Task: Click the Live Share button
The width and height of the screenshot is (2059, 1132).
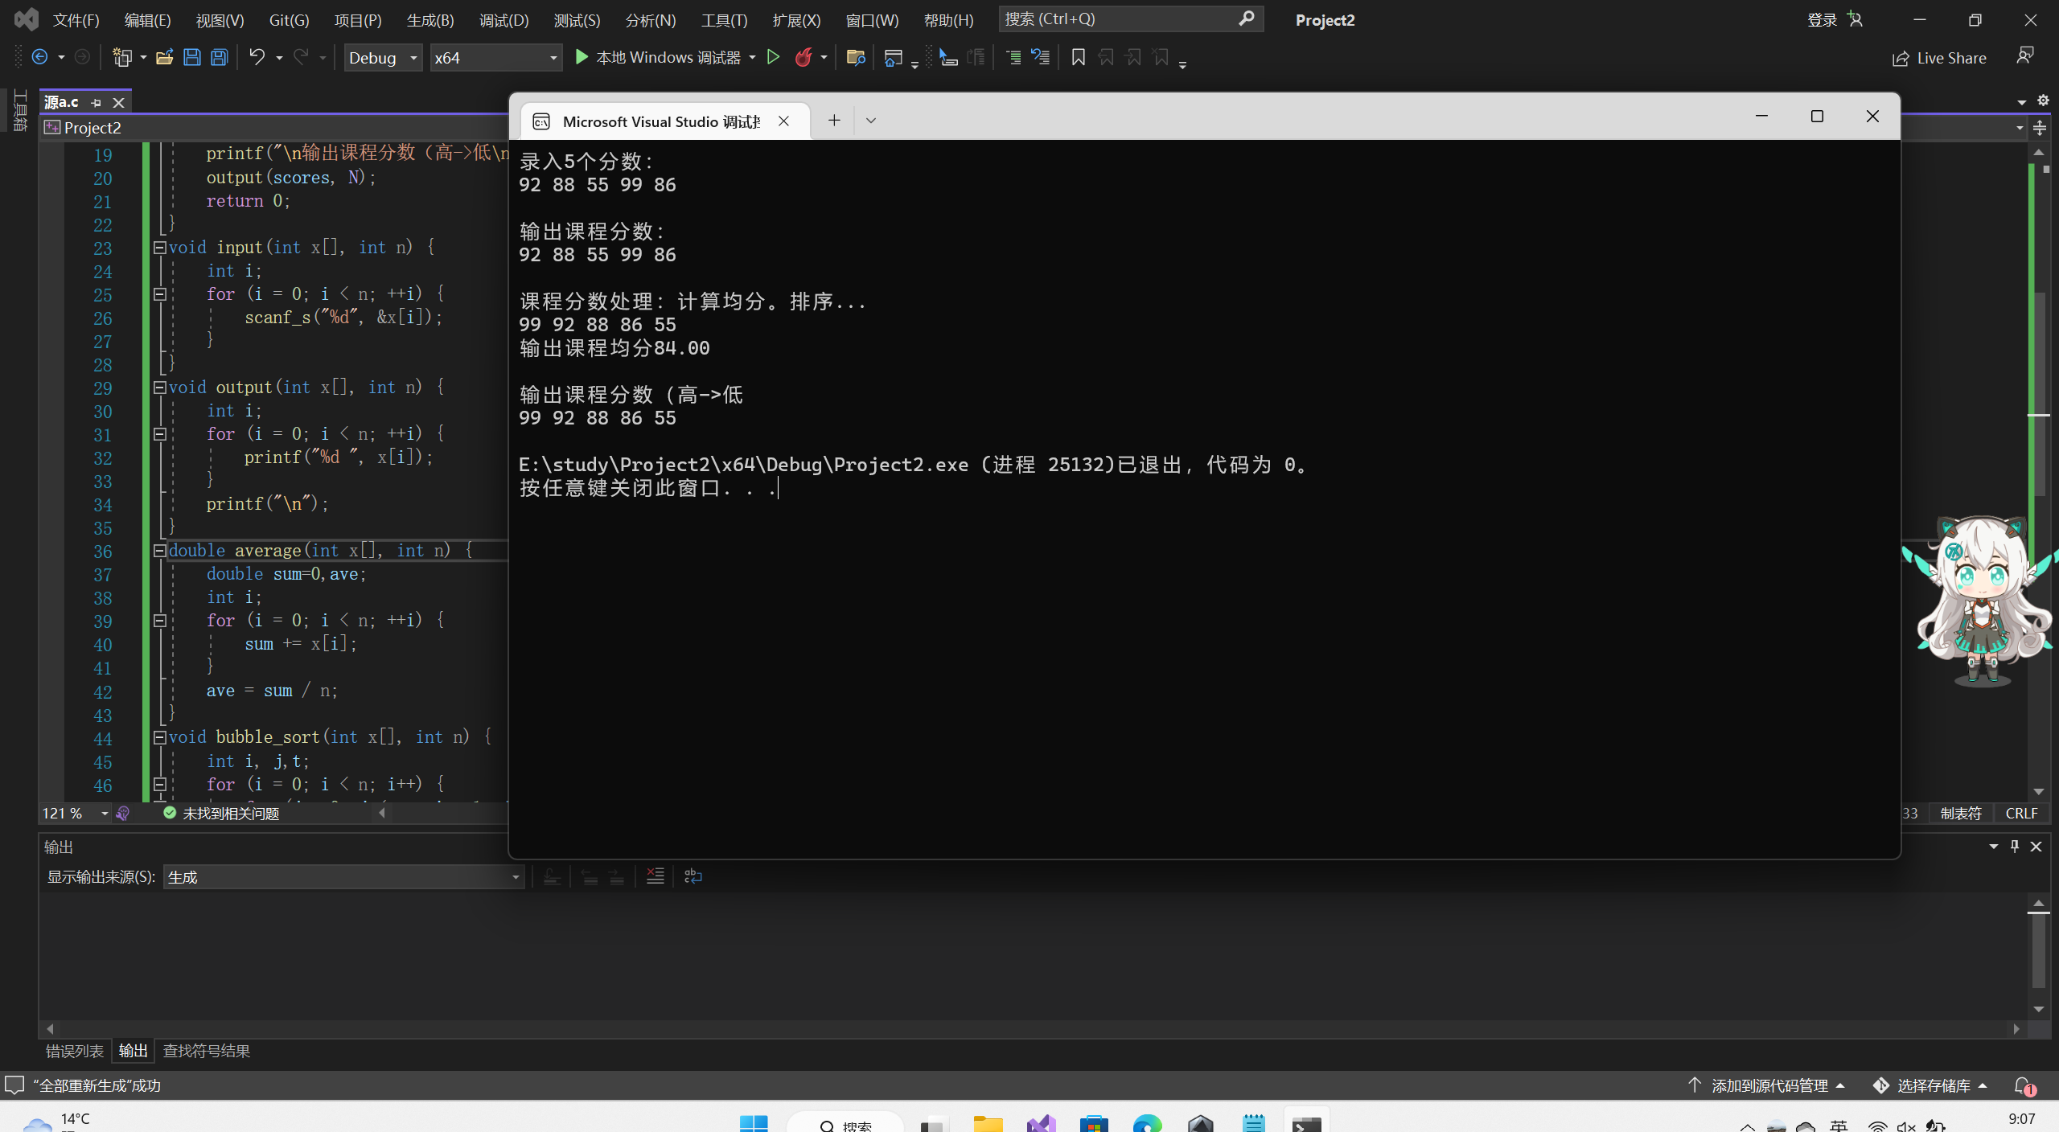Action: pyautogui.click(x=1938, y=58)
